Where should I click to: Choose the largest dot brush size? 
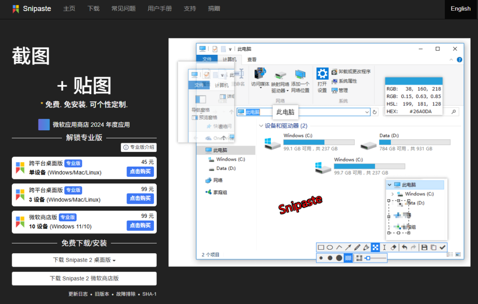pos(339,258)
